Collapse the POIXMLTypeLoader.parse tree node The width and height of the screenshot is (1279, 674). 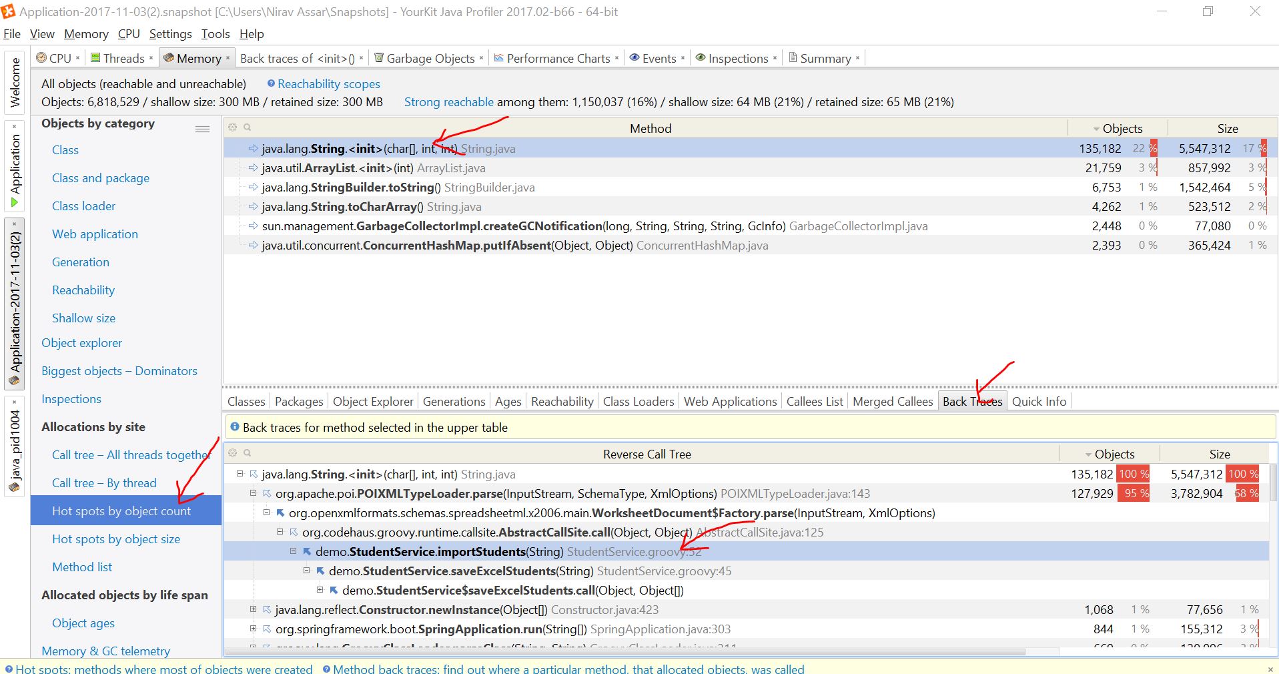(x=253, y=493)
